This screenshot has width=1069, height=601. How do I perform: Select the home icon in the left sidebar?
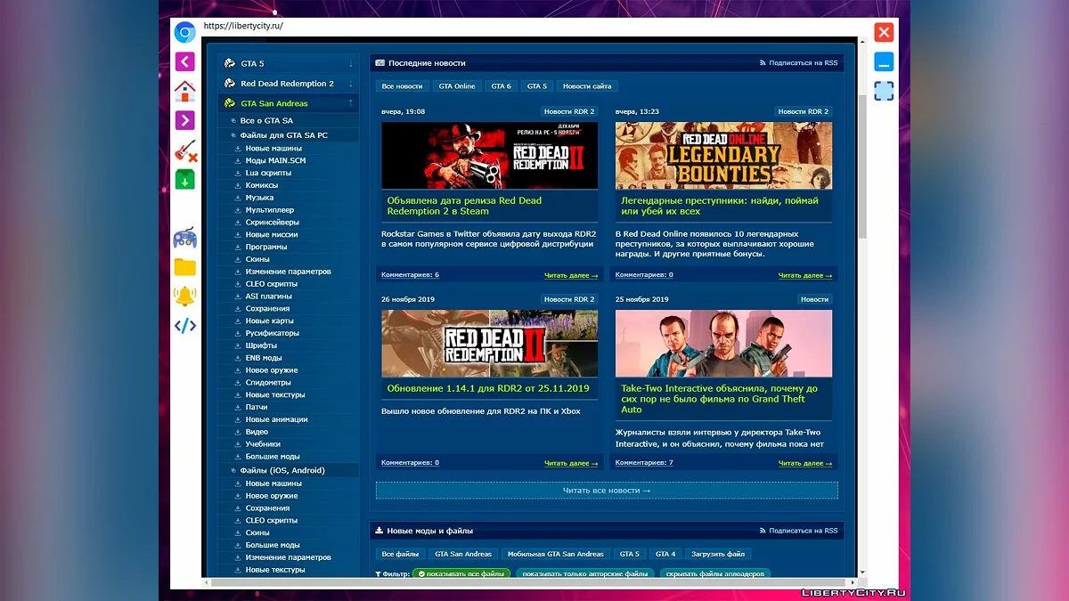coord(184,91)
